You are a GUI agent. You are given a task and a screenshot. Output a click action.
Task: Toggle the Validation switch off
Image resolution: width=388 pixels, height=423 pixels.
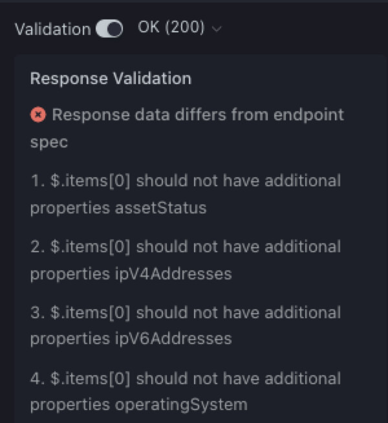coord(109,29)
